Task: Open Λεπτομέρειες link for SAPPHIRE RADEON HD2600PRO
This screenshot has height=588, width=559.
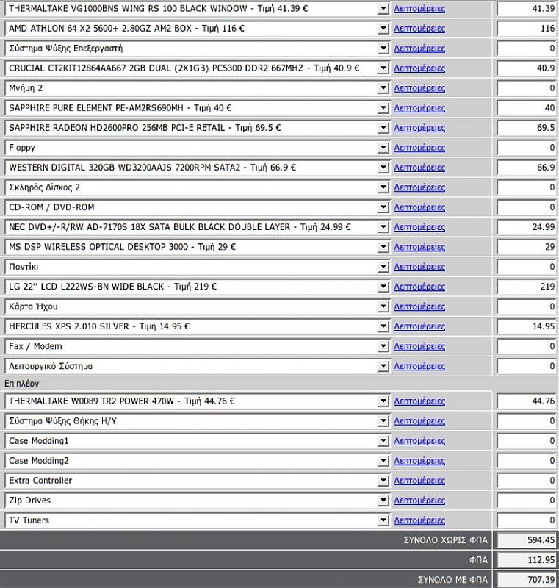Action: coord(419,128)
